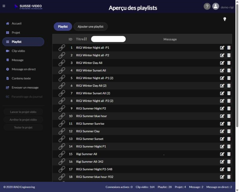Delete playlist RIGI Summer Sunset

coord(229,139)
